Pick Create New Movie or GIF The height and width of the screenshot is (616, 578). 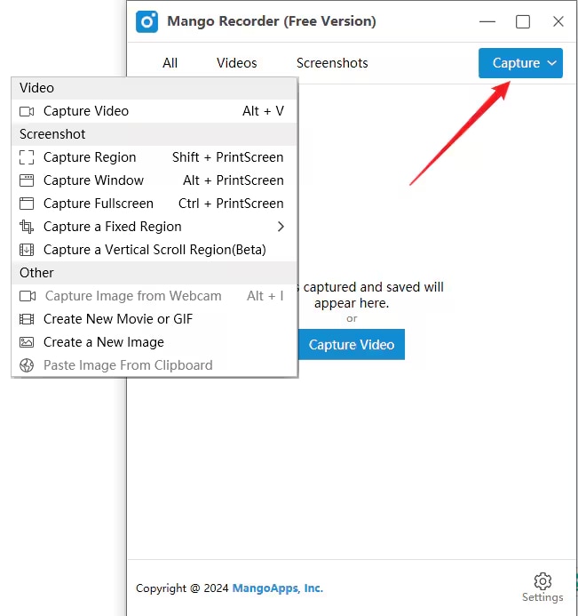pos(118,319)
